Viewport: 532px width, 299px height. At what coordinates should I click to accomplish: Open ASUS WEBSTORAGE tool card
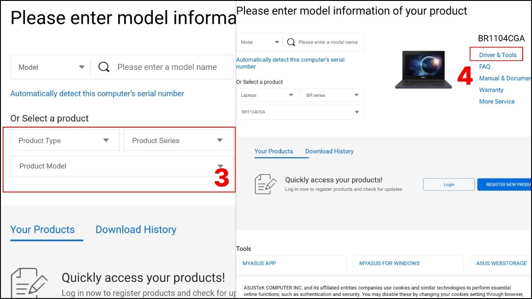[501, 266]
